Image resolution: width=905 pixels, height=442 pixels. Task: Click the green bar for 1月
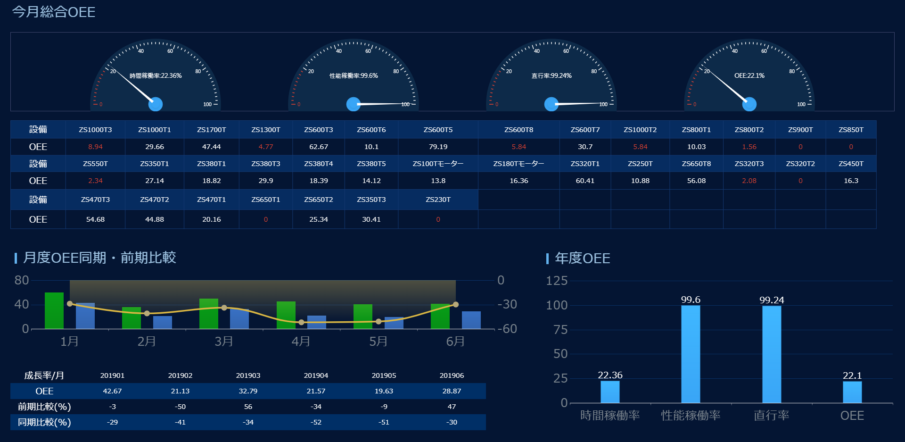click(54, 310)
